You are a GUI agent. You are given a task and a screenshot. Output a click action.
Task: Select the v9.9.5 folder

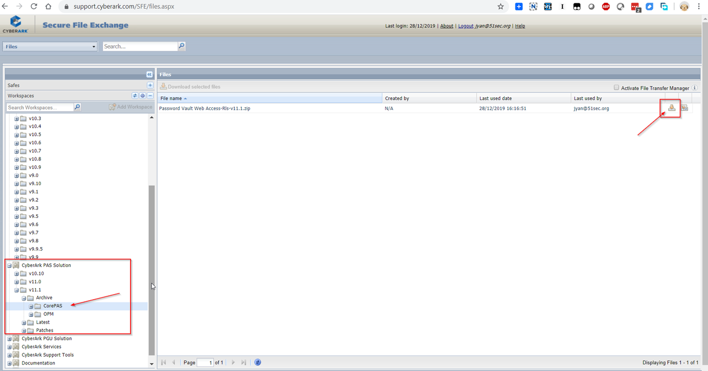point(35,249)
